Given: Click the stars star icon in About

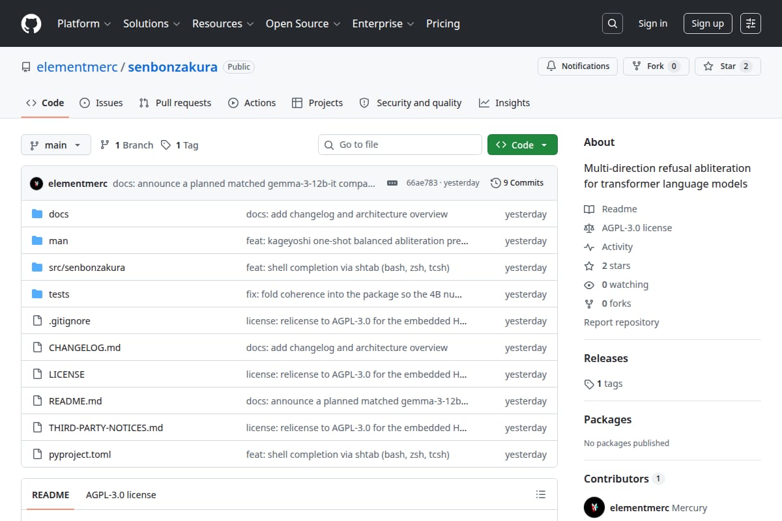Looking at the screenshot, I should click(x=589, y=266).
